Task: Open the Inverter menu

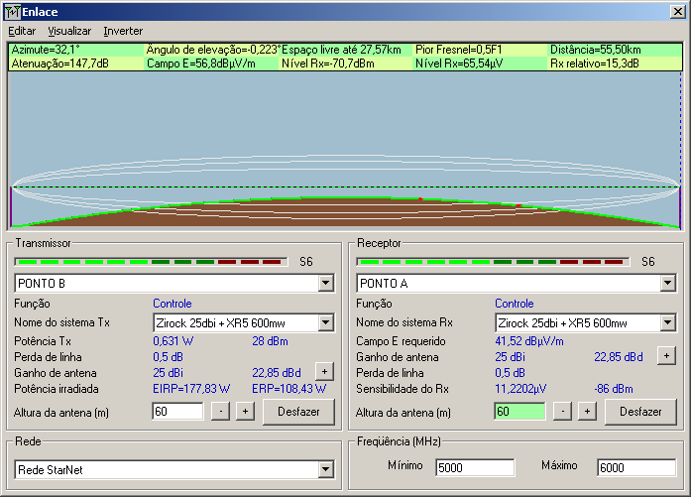Action: click(123, 31)
